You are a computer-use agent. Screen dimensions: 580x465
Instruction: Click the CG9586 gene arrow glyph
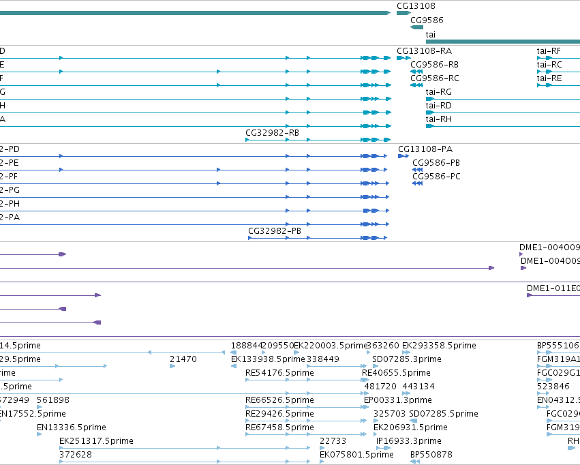[x=416, y=27]
